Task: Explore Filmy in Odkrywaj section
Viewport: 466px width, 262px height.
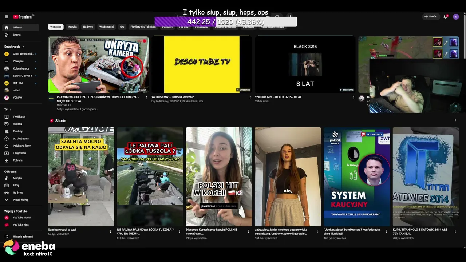Action: 21,186
